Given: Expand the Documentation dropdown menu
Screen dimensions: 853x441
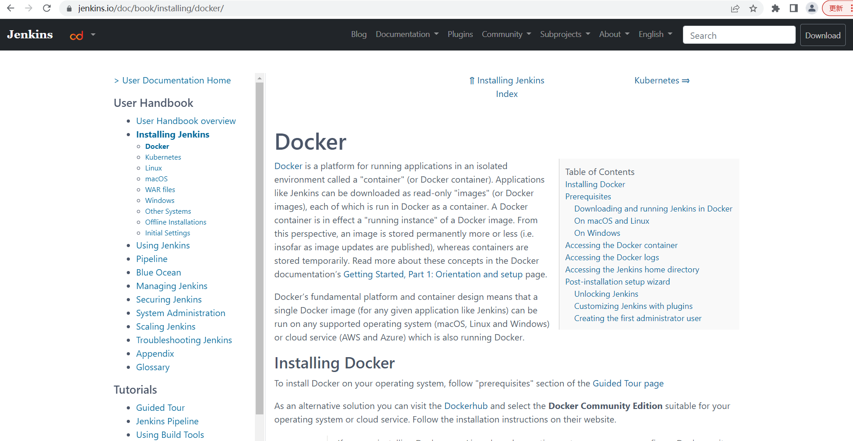Looking at the screenshot, I should 407,34.
